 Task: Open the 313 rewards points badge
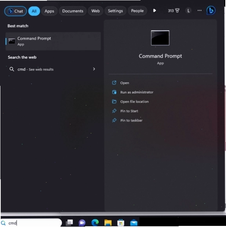pos(174,11)
